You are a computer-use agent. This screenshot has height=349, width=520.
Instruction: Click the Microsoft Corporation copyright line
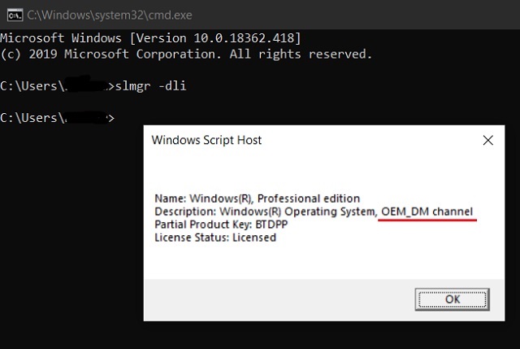pos(185,54)
